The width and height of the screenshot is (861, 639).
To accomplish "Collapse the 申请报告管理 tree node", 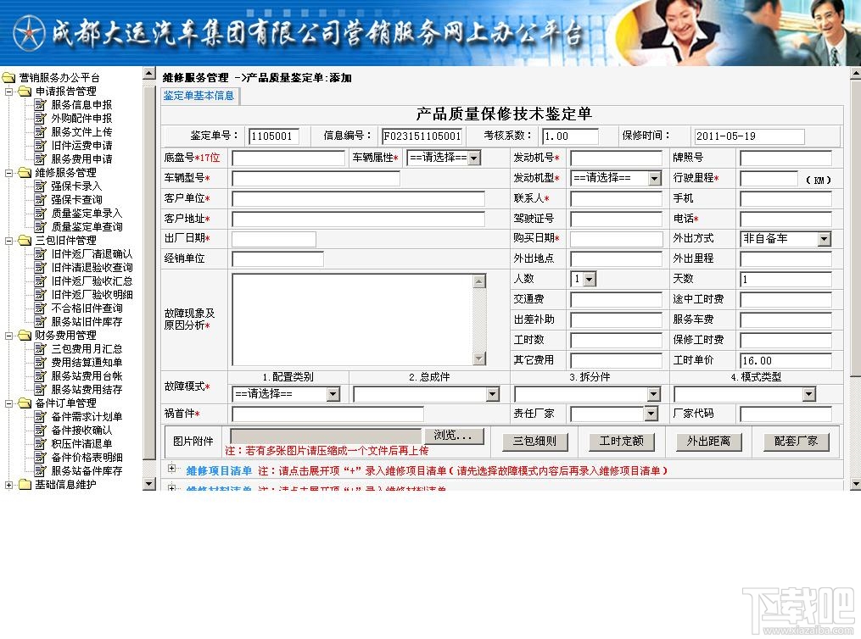I will click(x=8, y=92).
